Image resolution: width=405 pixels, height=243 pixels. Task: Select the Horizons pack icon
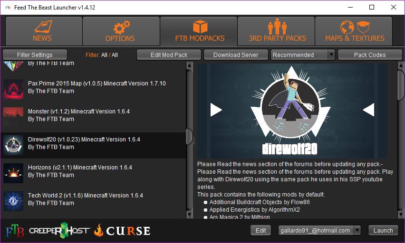pyautogui.click(x=13, y=173)
